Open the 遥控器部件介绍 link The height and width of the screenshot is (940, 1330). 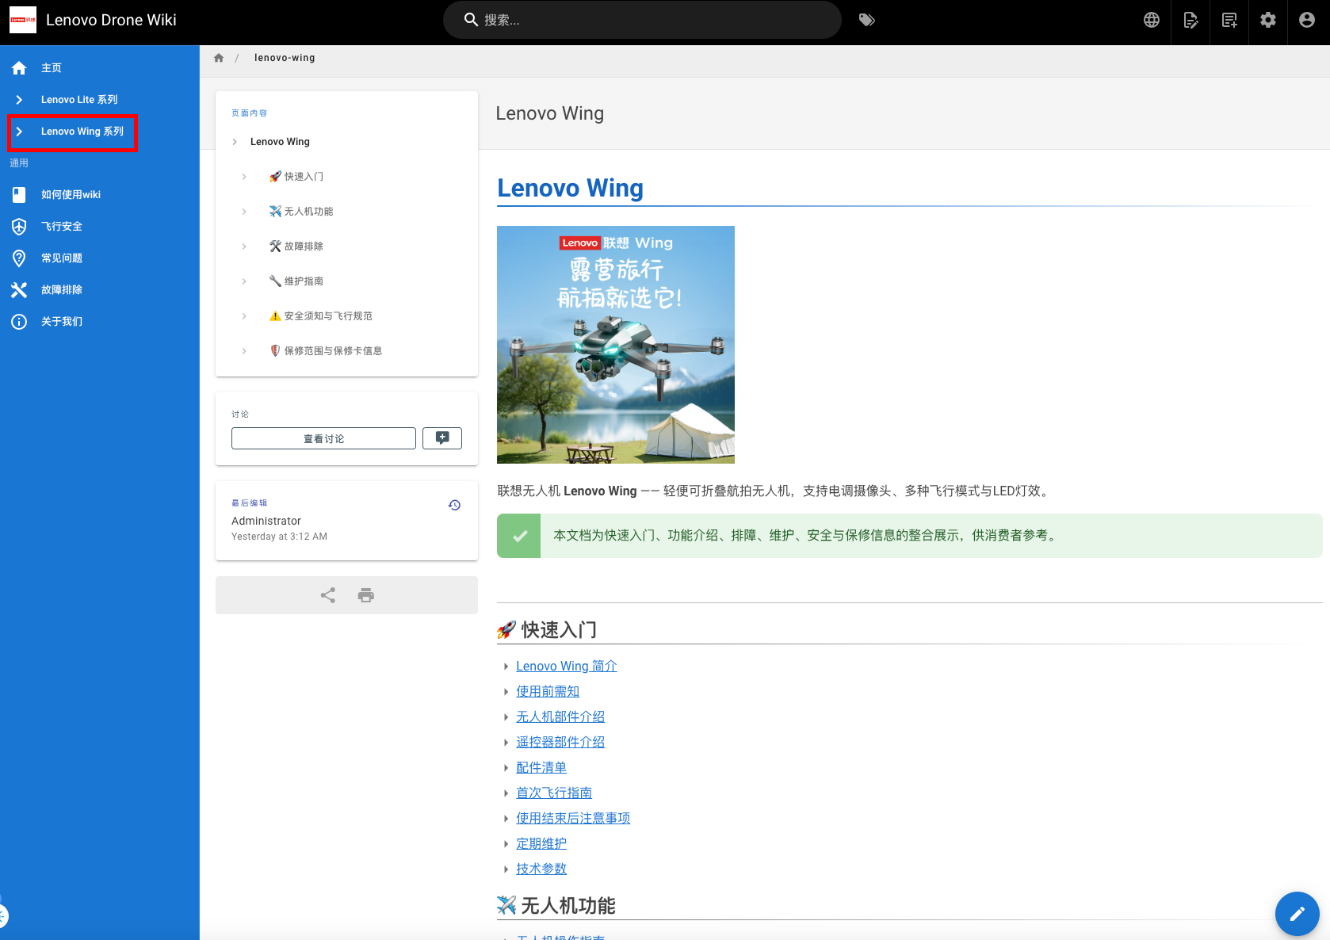point(560,743)
